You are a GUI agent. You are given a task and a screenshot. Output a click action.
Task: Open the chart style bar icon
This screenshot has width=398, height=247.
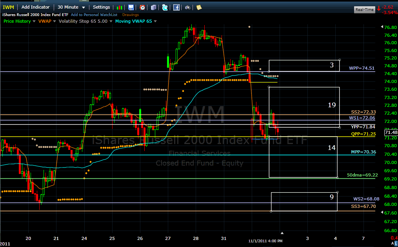[120, 7]
